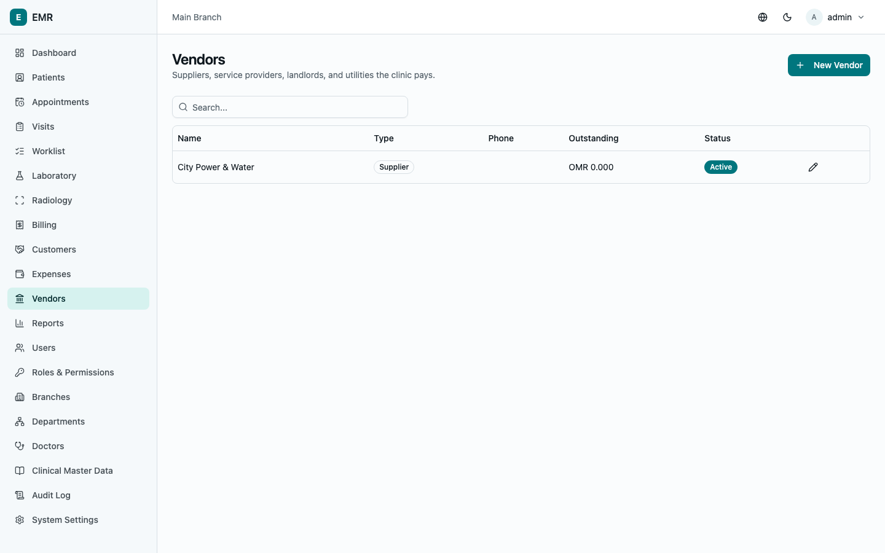Go to Patients page
This screenshot has width=885, height=553.
click(x=78, y=77)
